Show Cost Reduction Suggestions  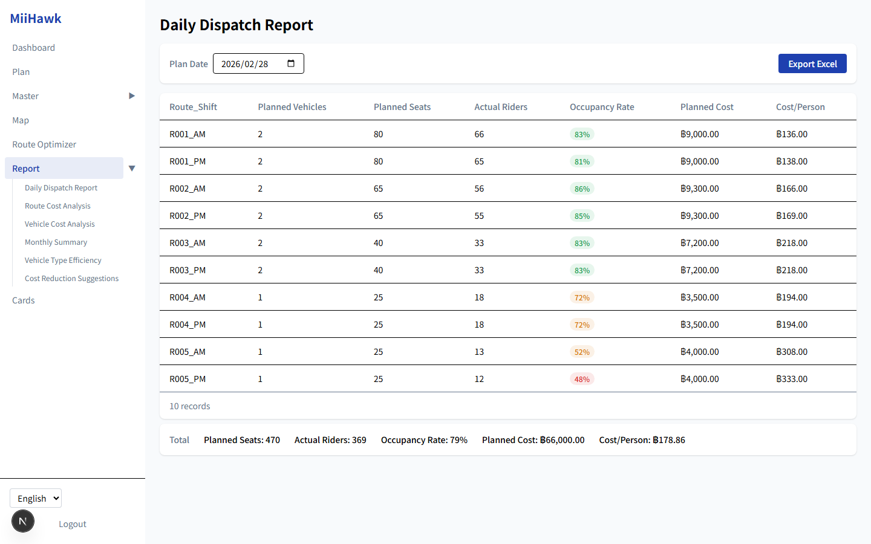pos(71,279)
